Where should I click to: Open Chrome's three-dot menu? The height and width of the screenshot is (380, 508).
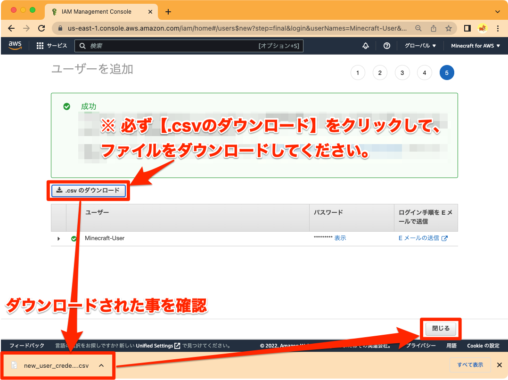(498, 28)
